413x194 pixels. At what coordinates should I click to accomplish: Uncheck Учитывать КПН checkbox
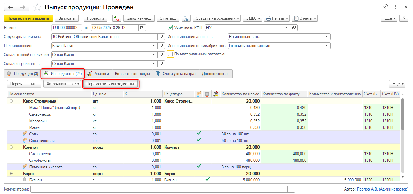(170, 28)
